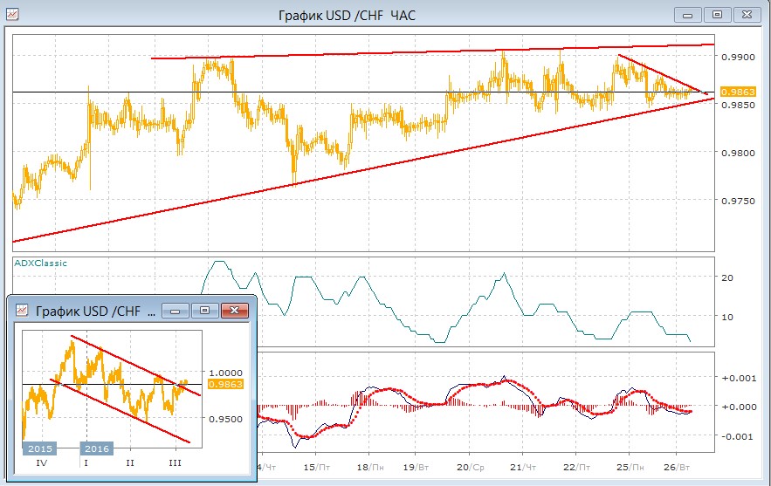Click the +0.001 MACD scale label

coord(739,378)
